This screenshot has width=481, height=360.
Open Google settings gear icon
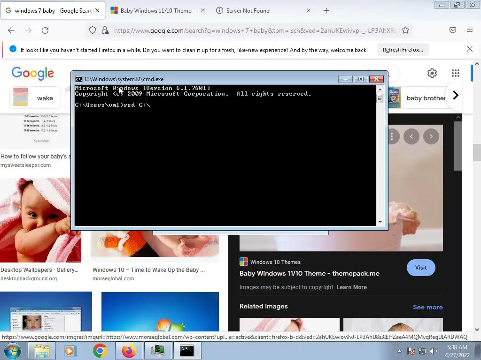pos(432,73)
